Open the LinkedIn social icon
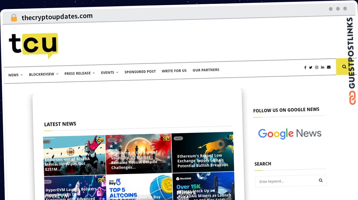The image size is (358, 200). click(x=323, y=67)
